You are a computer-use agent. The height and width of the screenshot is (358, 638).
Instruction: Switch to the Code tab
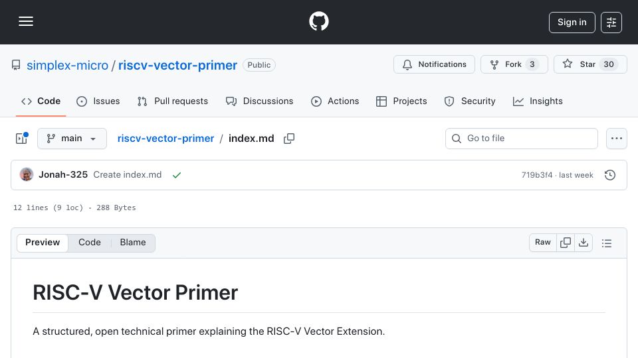pos(41,101)
